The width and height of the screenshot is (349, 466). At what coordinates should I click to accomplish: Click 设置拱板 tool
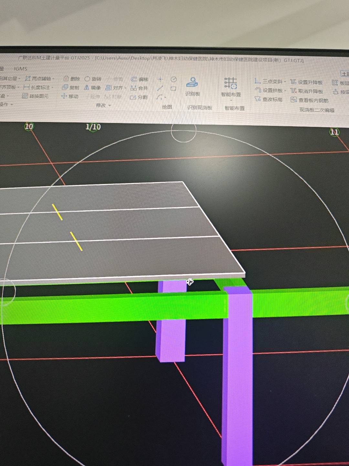point(269,90)
